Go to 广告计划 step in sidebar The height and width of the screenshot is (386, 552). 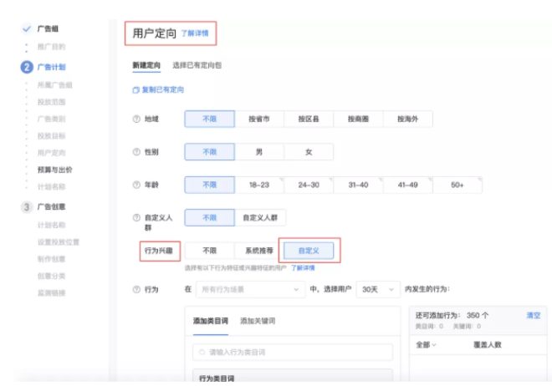pos(51,67)
